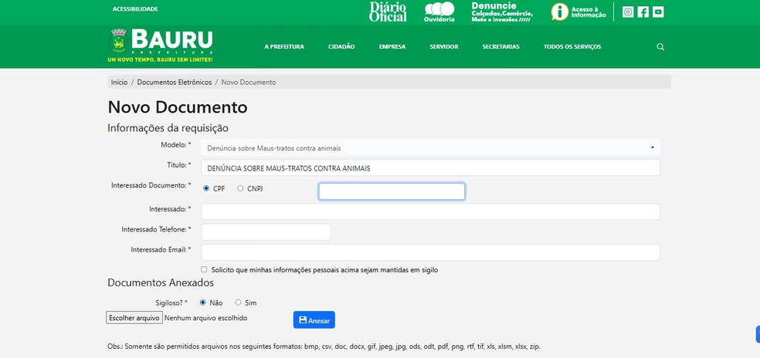Screen dimensions: 760x358
Task: Click the Novo Documento heading text
Action: click(178, 107)
